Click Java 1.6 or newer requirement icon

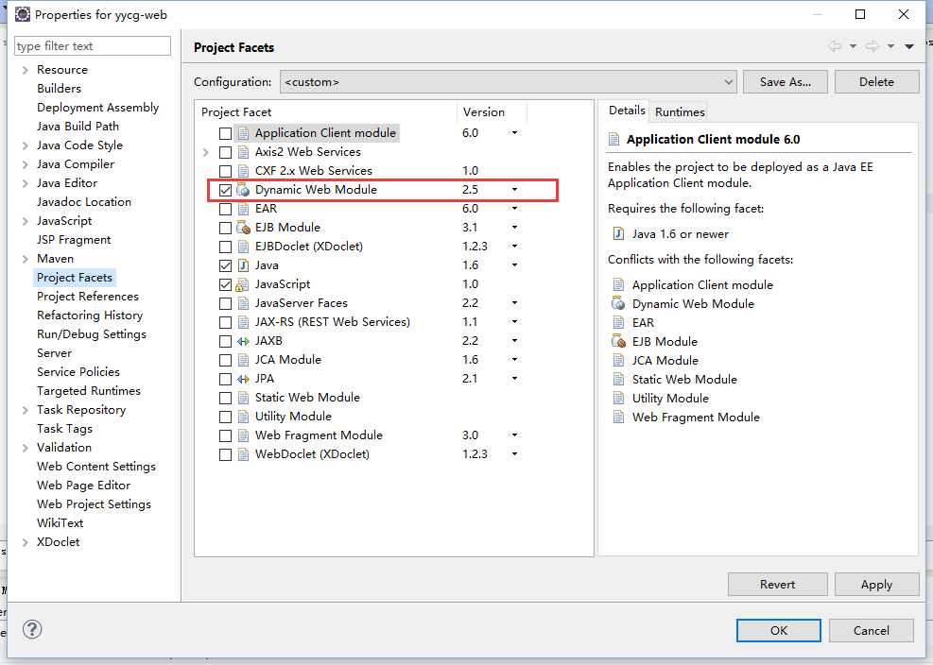pos(618,233)
